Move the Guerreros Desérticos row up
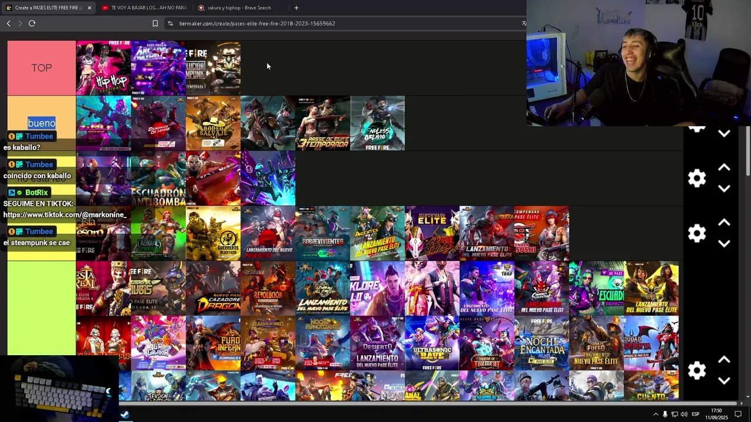 (x=724, y=223)
